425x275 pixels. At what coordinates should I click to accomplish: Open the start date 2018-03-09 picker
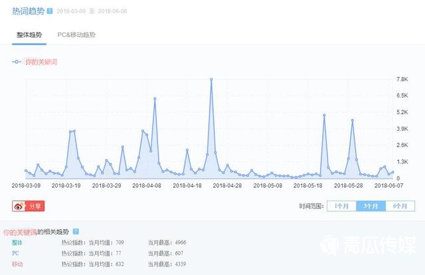pos(75,12)
